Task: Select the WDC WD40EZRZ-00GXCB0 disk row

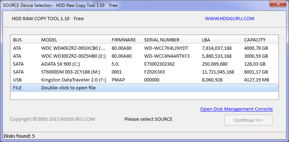Action: (144, 48)
